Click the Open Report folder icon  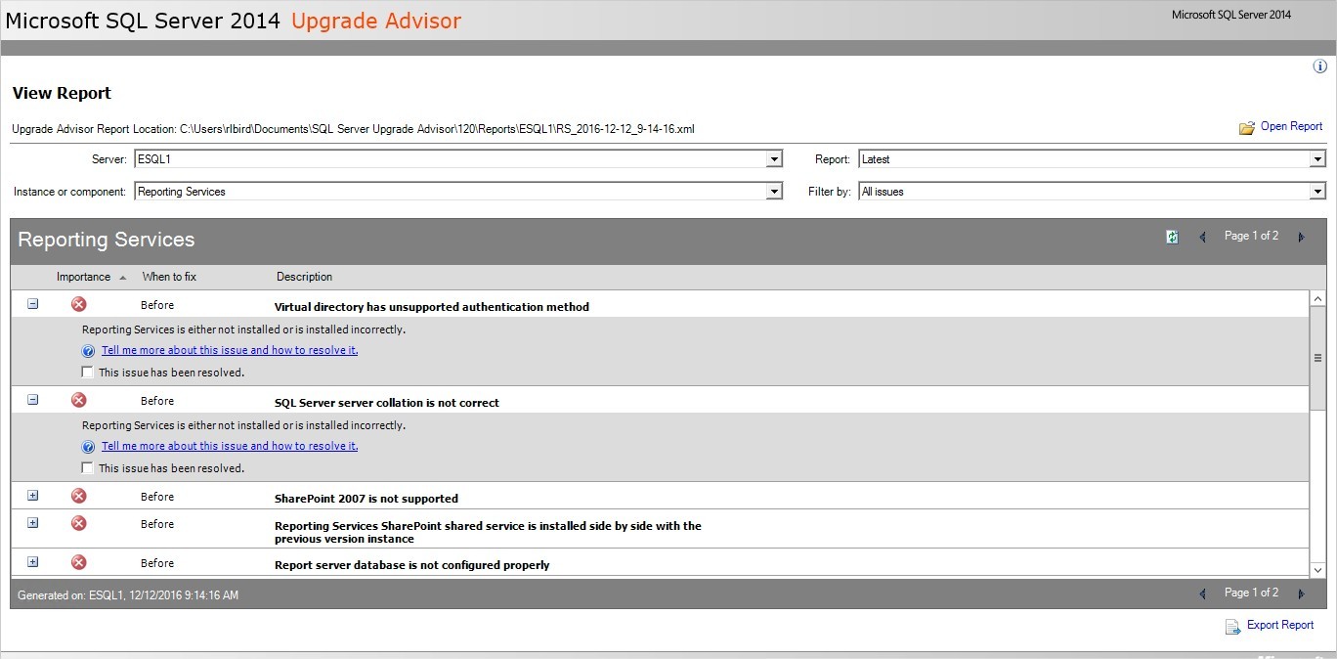tap(1246, 128)
